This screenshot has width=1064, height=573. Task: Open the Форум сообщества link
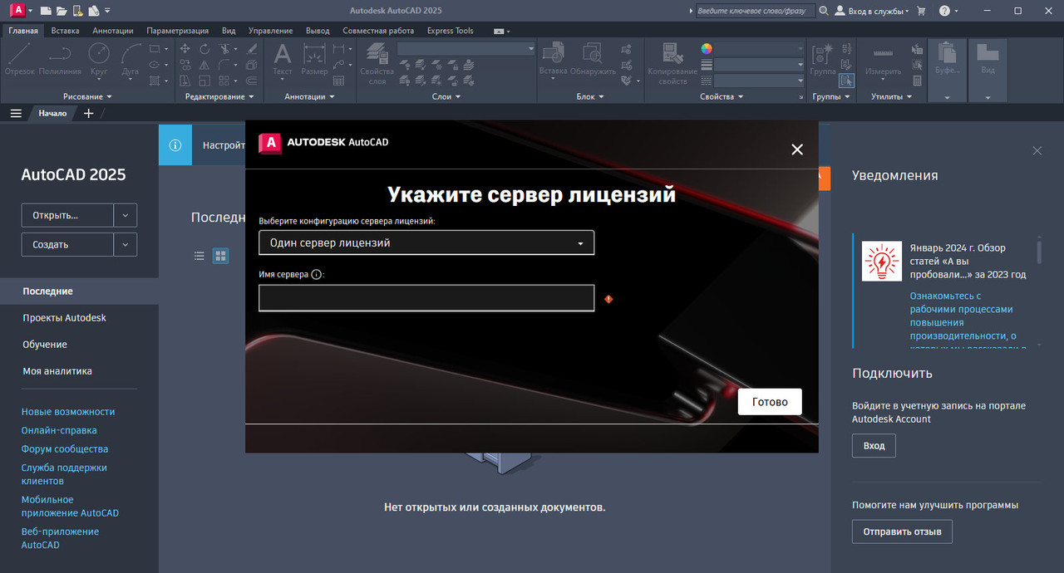(65, 449)
